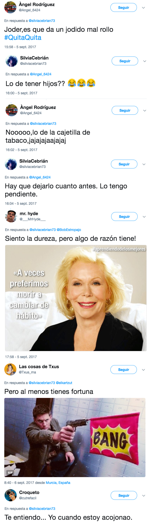This screenshot has width=152, height=523.
Task: Open the #QuitaQuita hashtag
Action: (x=23, y=38)
